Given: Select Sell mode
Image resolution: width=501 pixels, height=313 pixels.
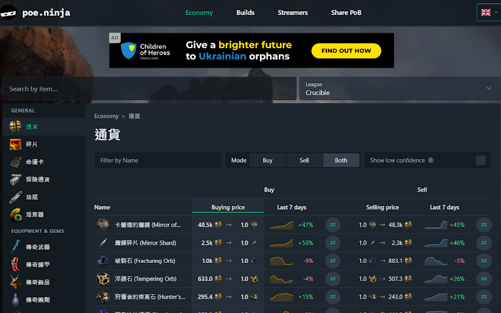Looking at the screenshot, I should pos(304,160).
